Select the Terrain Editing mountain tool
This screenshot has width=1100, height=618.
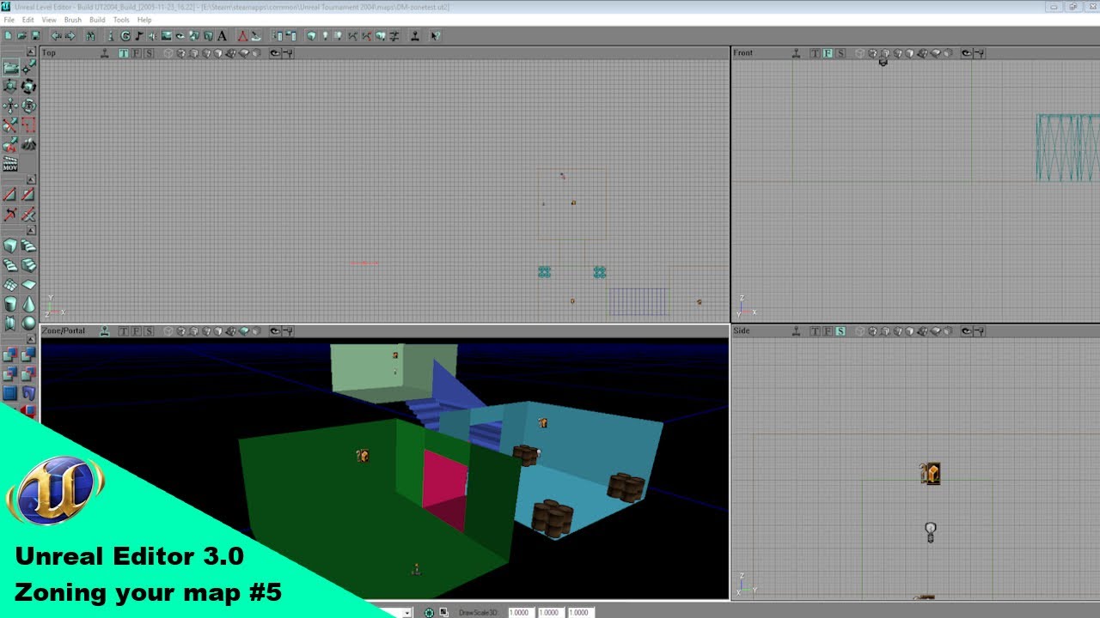28,144
